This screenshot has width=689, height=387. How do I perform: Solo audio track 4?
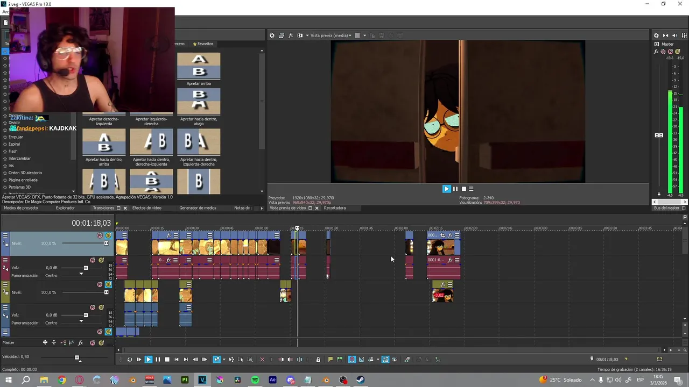(x=101, y=307)
